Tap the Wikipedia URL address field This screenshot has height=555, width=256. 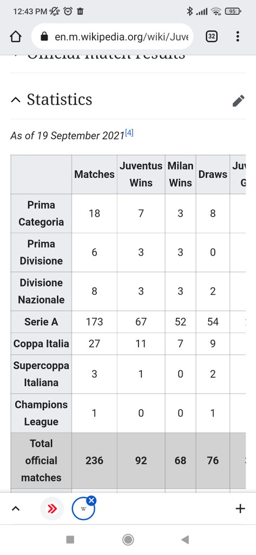click(113, 36)
